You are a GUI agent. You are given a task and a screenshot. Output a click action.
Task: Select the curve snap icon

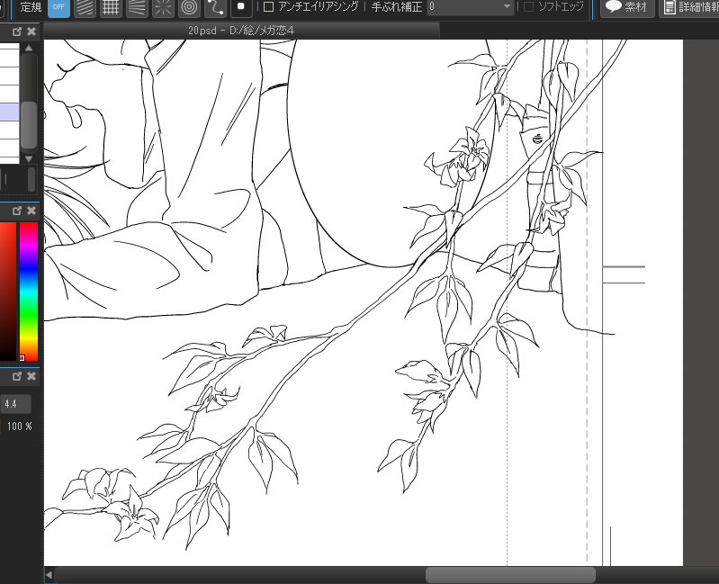tap(215, 7)
